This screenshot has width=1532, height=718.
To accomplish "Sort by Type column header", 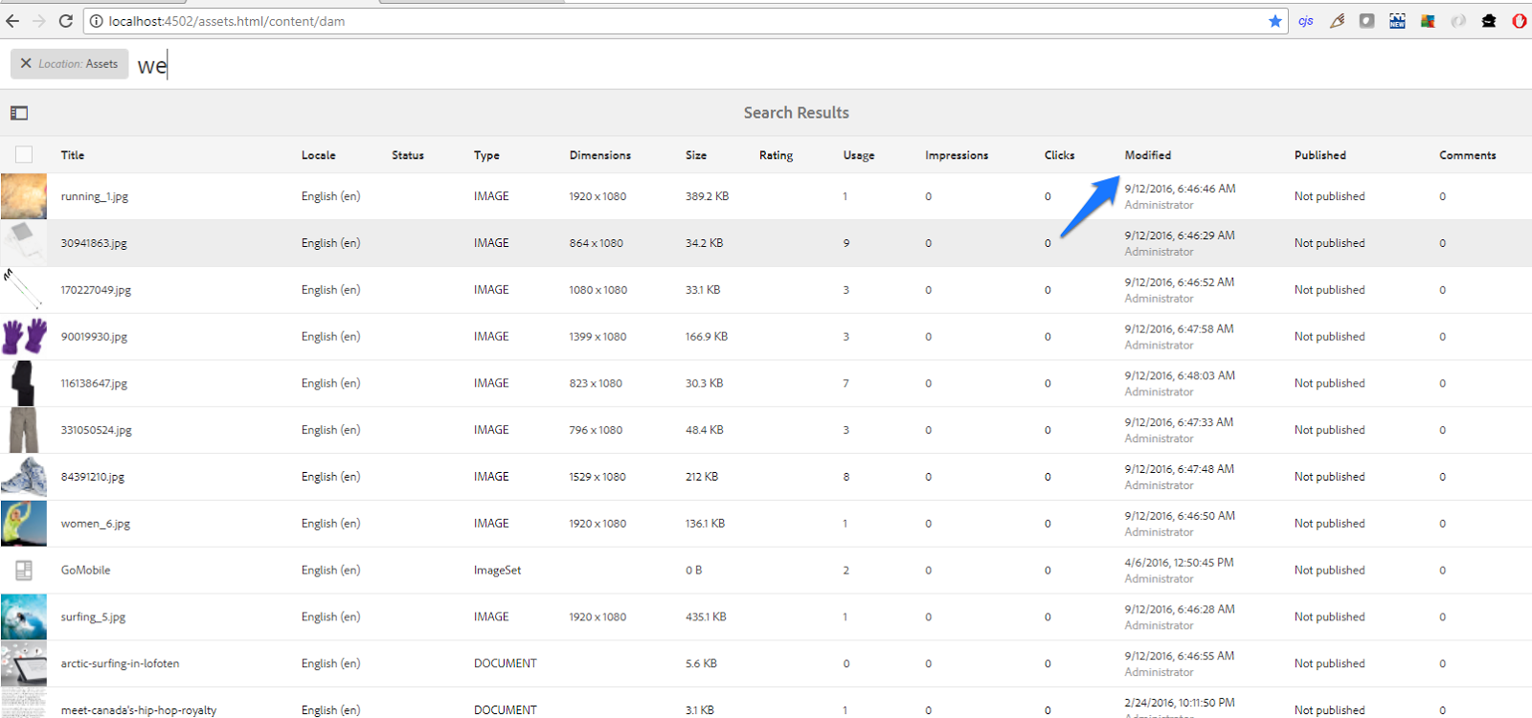I will tap(486, 155).
